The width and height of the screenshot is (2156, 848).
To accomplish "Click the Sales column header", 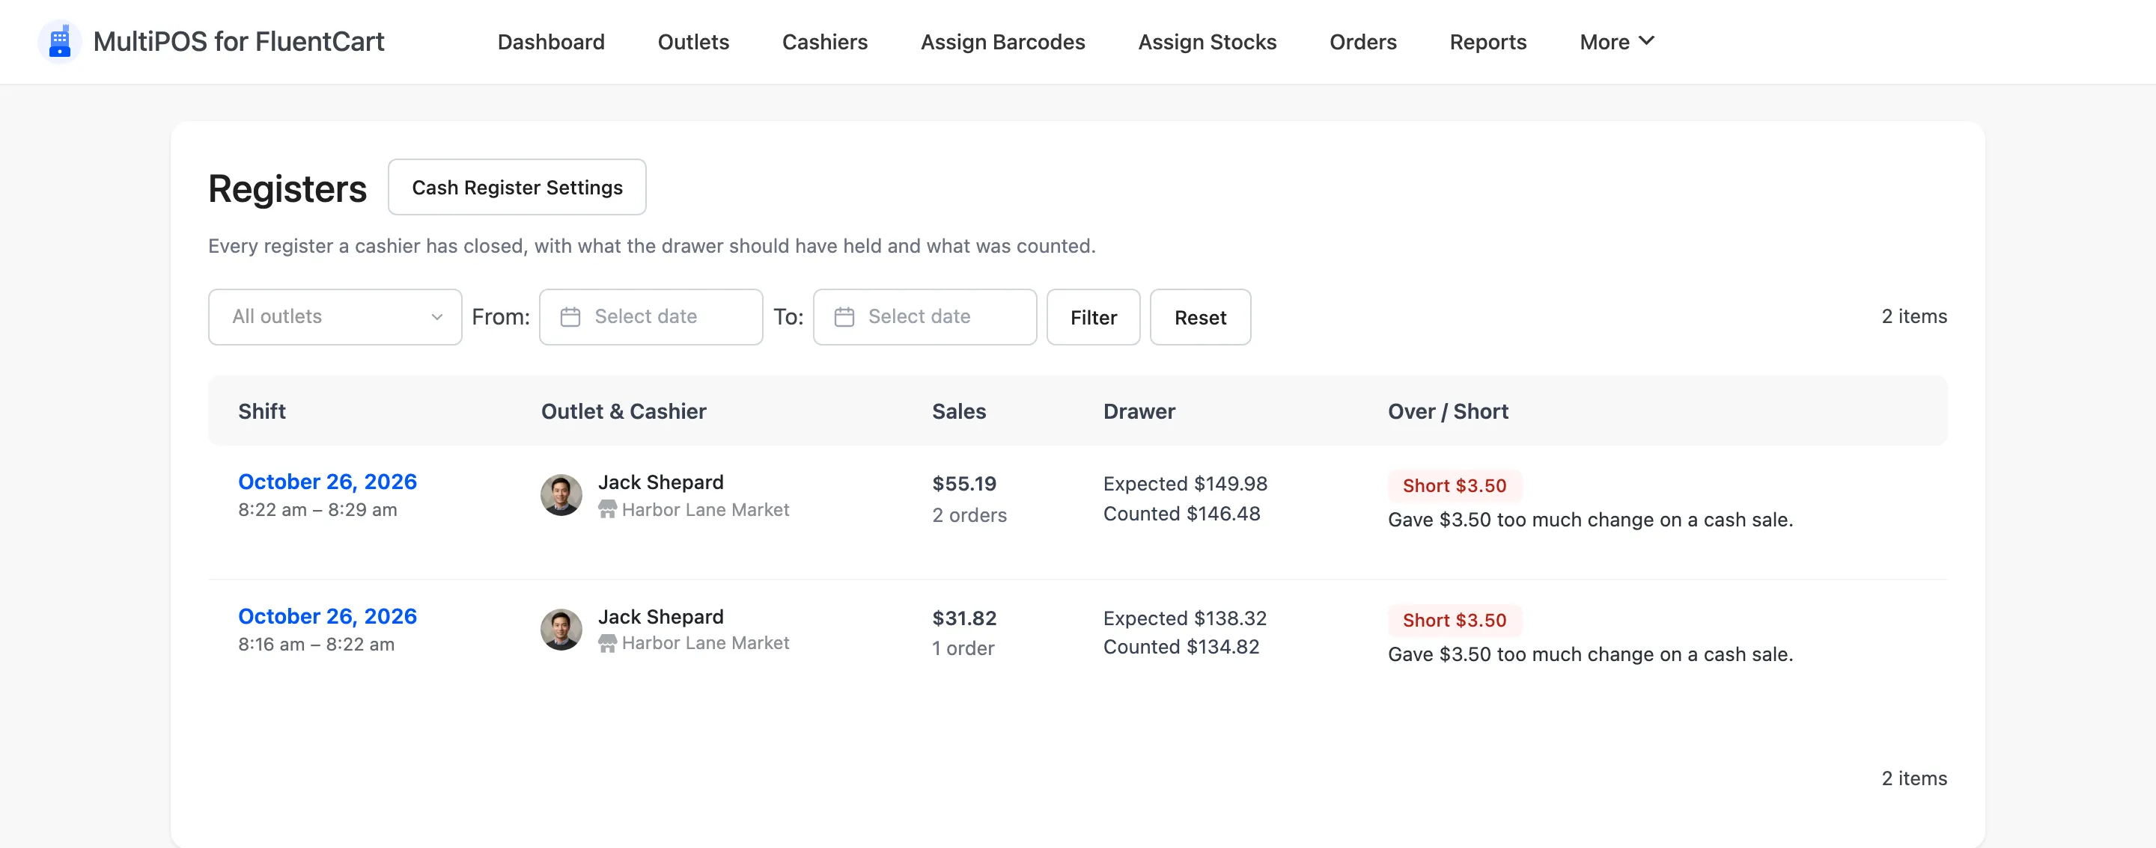I will click(959, 411).
